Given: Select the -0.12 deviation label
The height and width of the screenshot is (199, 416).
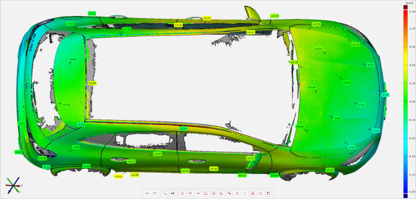Looking at the screenshot, I should click(92, 13).
